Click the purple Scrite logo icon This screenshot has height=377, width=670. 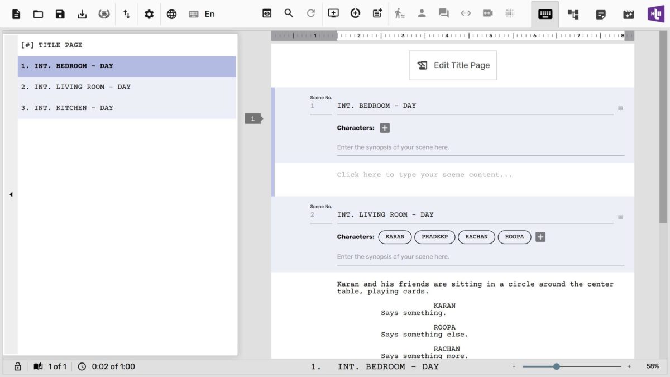(x=655, y=14)
